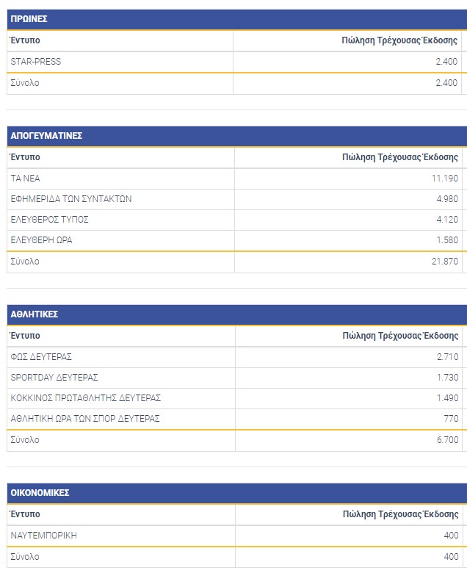467x587 pixels.
Task: Select ΕΦΗΜΕΡΙΔΑ ΤΩΝ ΣΥΝΤΑΚΤΩΝ entry
Action: [x=71, y=199]
